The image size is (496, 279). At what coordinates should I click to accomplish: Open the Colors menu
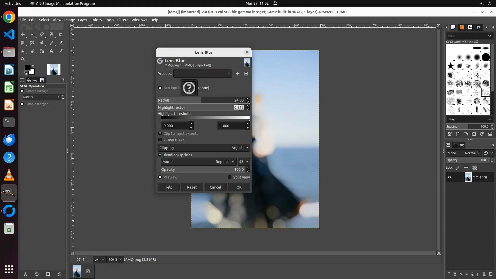click(96, 20)
